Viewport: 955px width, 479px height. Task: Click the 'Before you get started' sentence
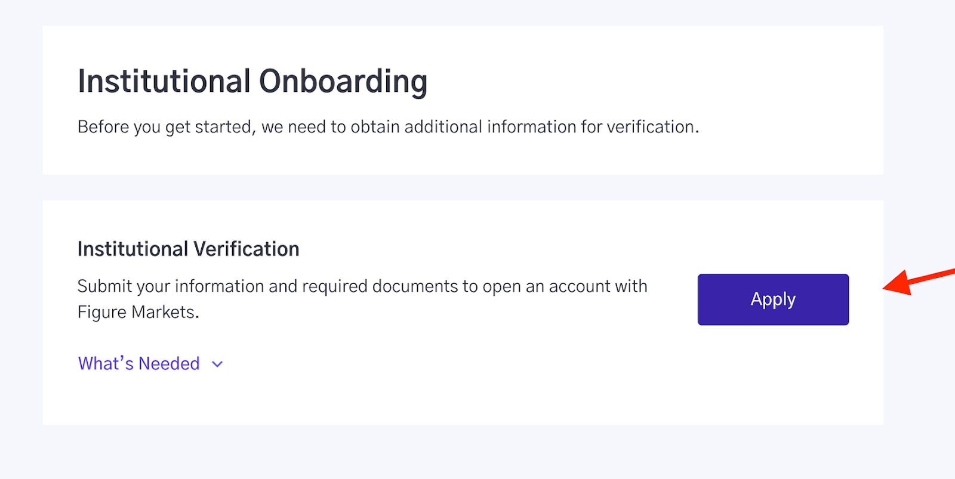[x=388, y=127]
